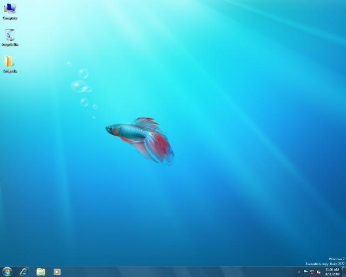Click the "Recycle Bin" icon label text
The width and height of the screenshot is (346, 277).
(10, 44)
